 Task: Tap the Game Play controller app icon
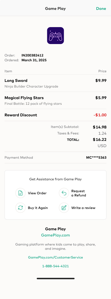(x=55, y=36)
